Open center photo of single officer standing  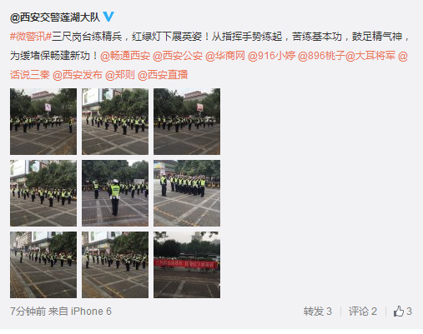click(x=115, y=193)
